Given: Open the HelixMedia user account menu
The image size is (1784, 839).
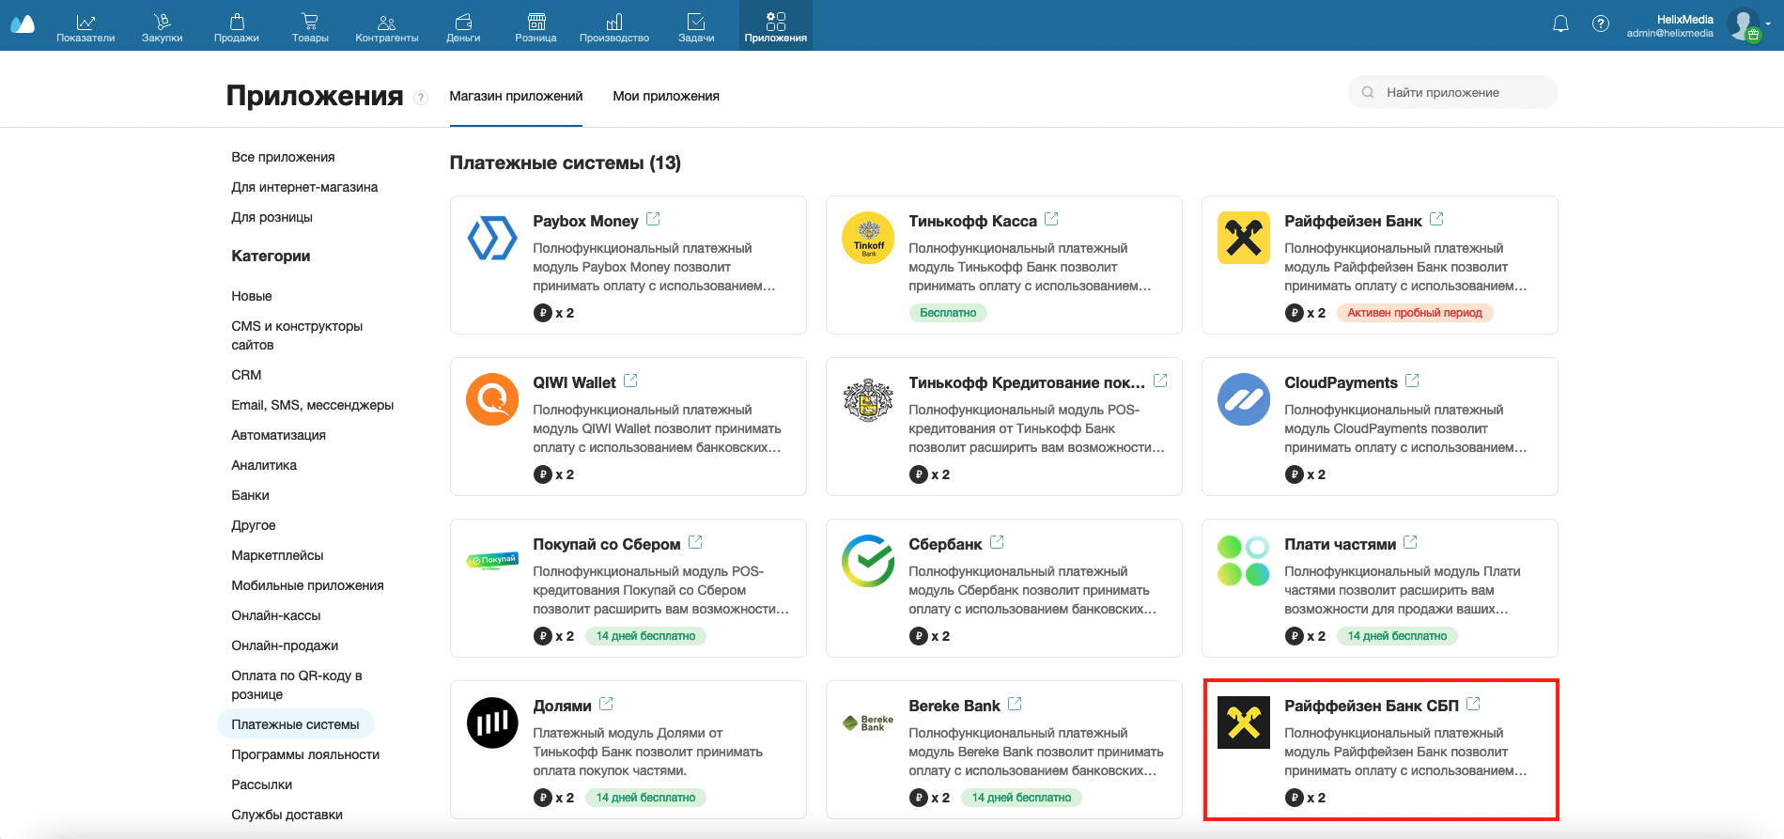Looking at the screenshot, I should pyautogui.click(x=1700, y=25).
